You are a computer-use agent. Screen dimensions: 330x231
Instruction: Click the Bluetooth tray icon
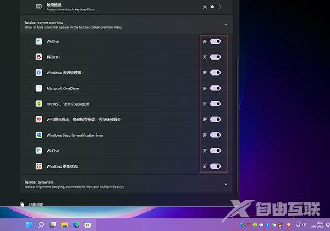268,225
